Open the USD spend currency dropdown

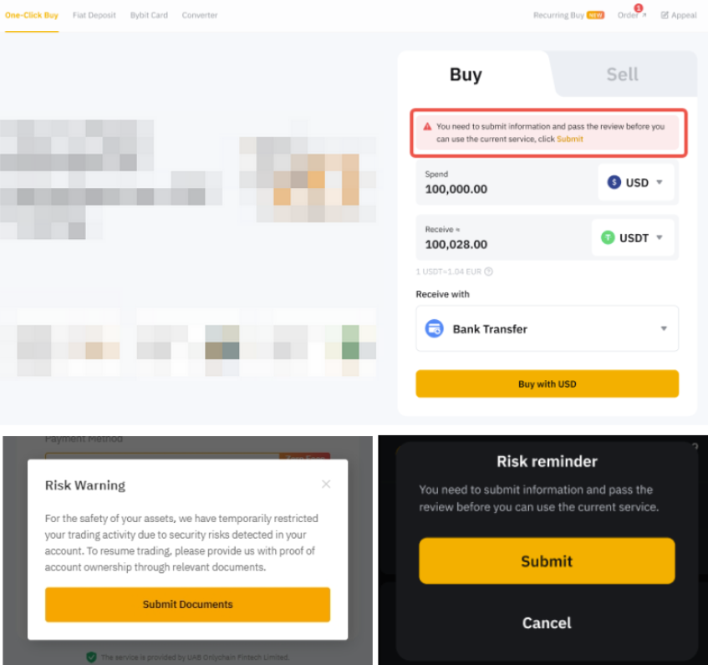(x=659, y=182)
